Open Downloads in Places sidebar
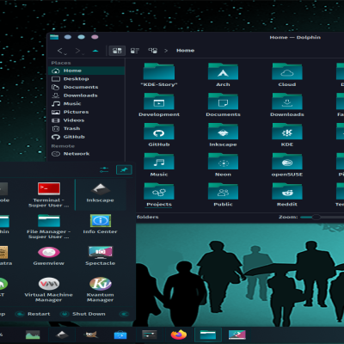Screen dimensions: 344x344 (x=87, y=95)
